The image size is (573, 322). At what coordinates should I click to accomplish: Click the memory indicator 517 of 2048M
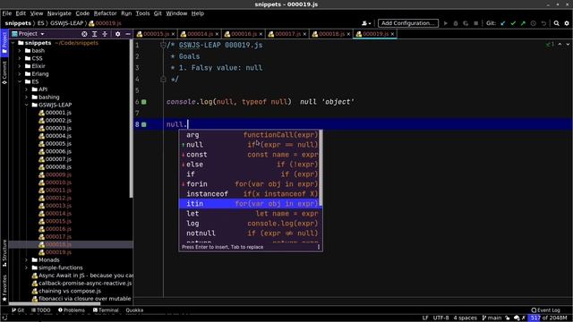click(x=549, y=318)
